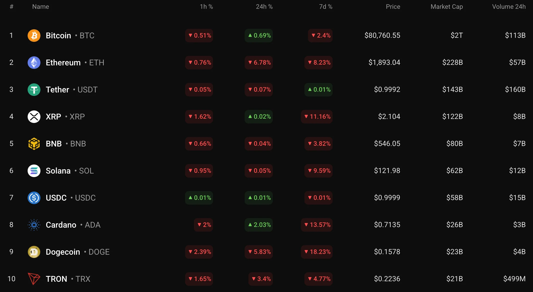Viewport: 533px width, 292px height.
Task: Click the Solana price $121.98
Action: coord(387,171)
